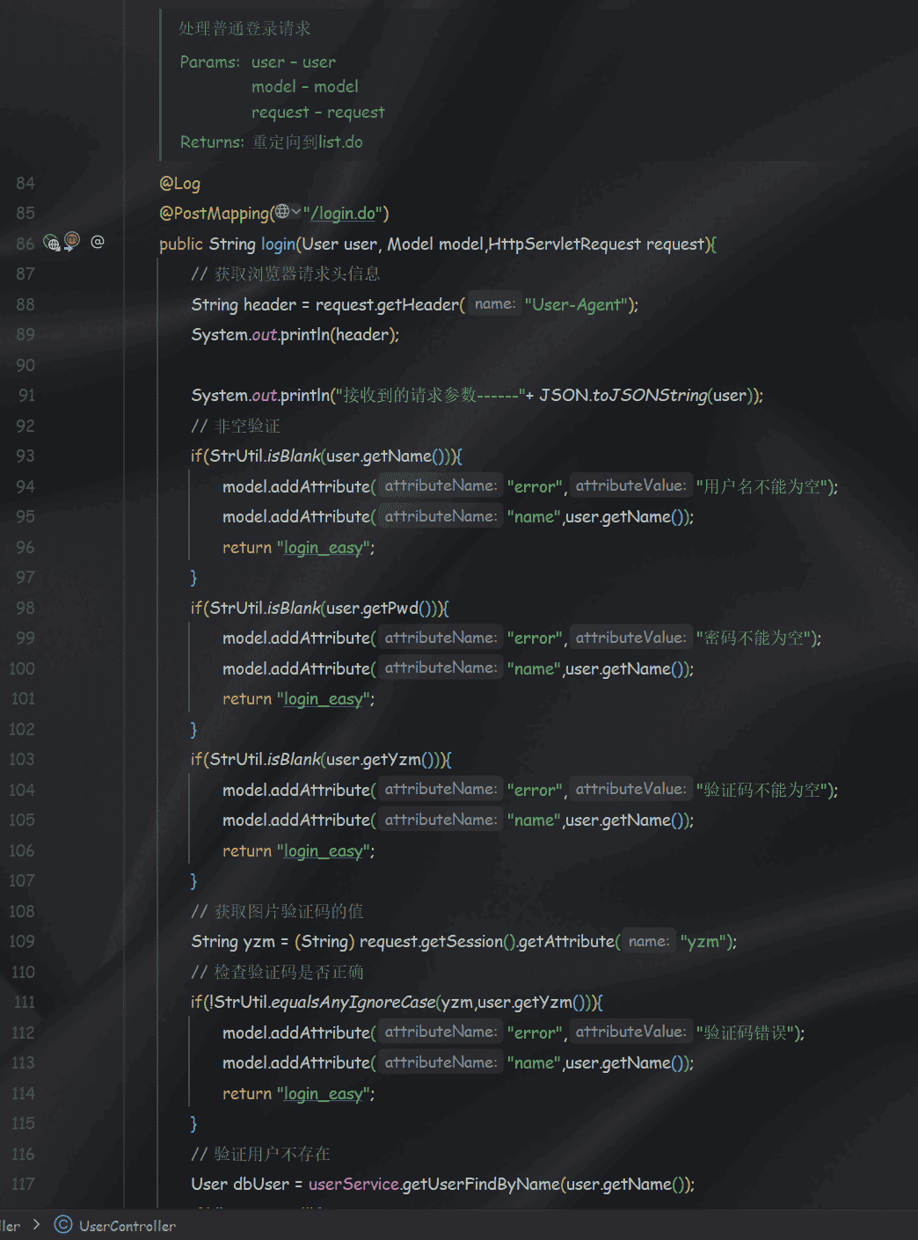Click the breadcrumb chevron separator before UserController

pos(36,1224)
